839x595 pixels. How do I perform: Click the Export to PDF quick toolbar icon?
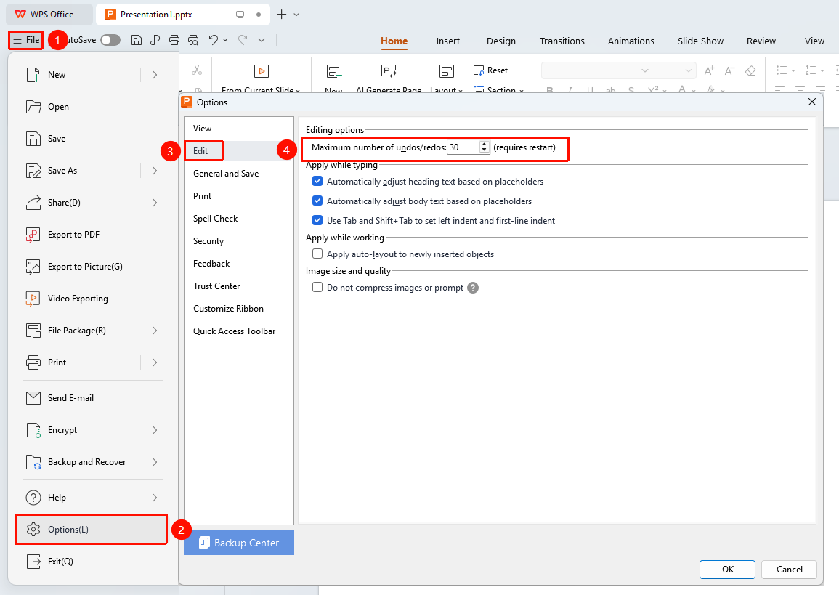[x=155, y=40]
